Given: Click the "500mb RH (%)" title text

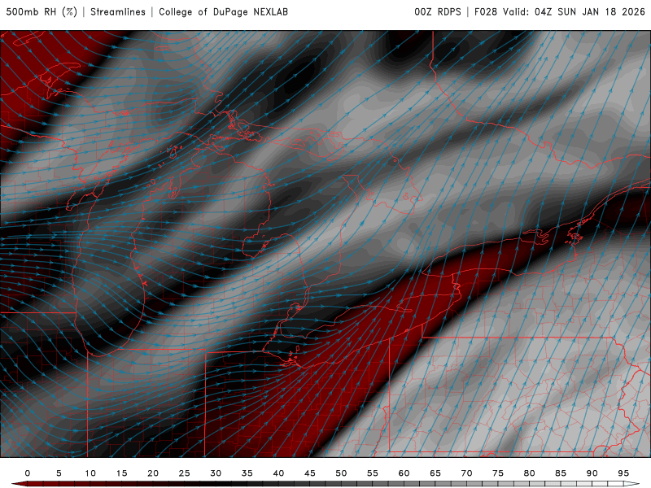Looking at the screenshot, I should 42,12.
